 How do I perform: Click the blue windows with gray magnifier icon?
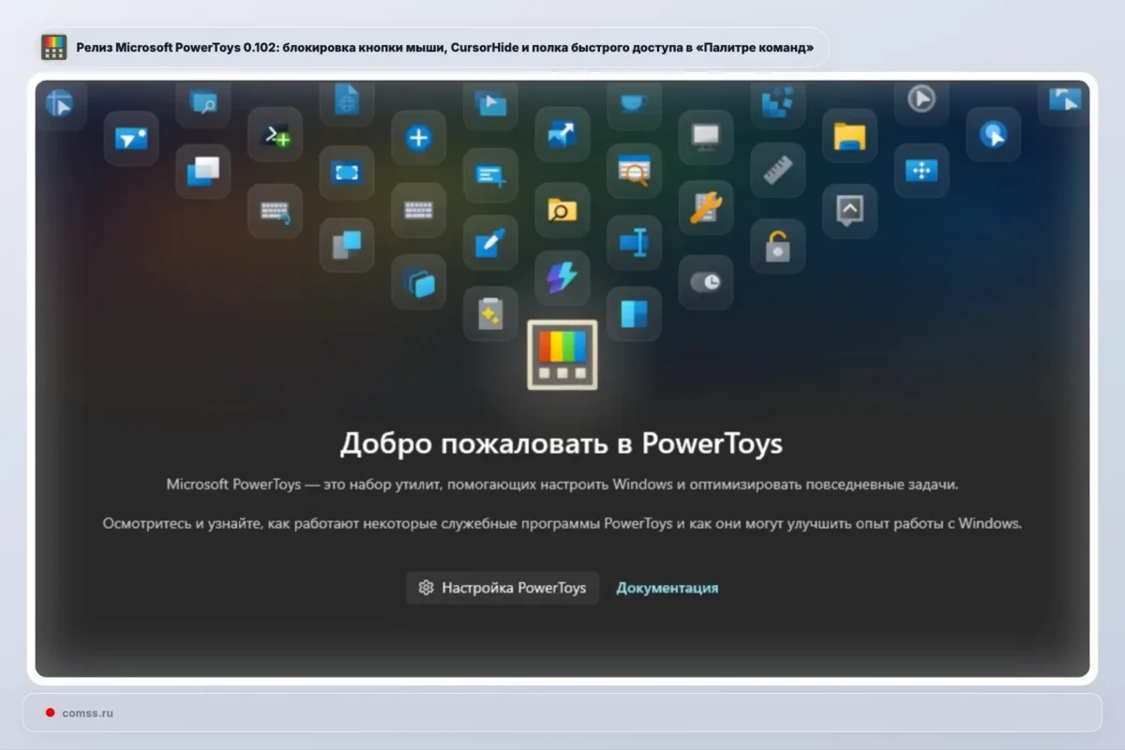tap(203, 101)
